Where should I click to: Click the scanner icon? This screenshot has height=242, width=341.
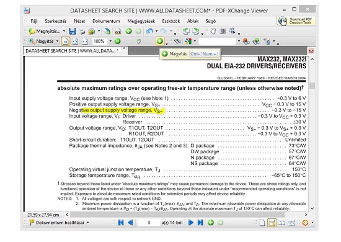107,32
